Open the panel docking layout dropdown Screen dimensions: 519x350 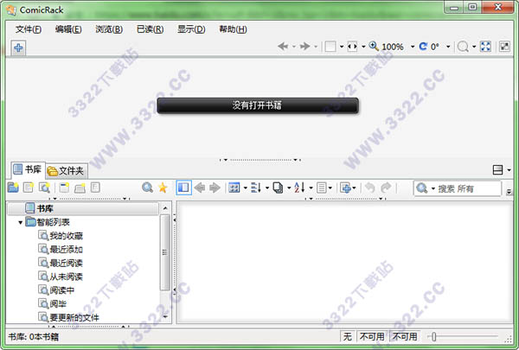point(509,170)
